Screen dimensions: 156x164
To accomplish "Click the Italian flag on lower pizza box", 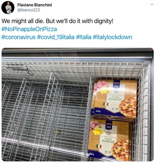I will (x=99, y=146).
